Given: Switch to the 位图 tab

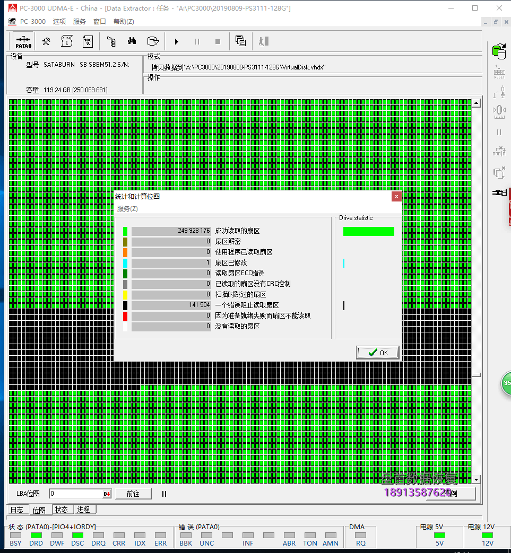Looking at the screenshot, I should click(39, 510).
